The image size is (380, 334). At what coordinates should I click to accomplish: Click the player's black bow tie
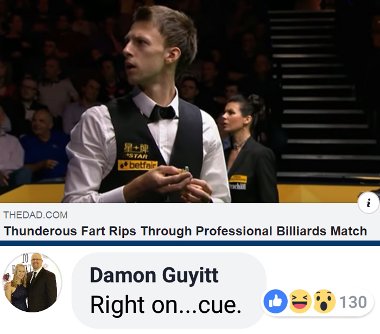click(162, 113)
